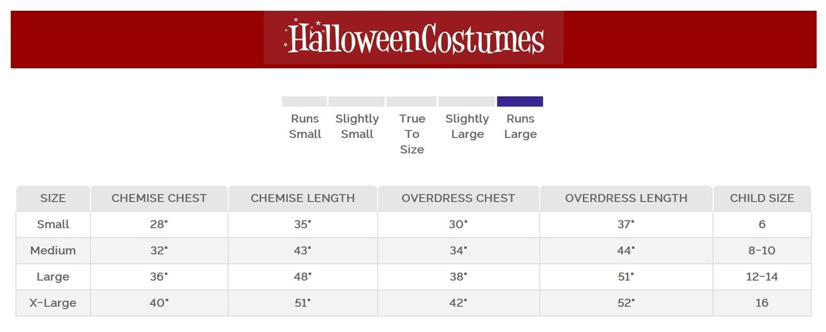The height and width of the screenshot is (332, 826).
Task: Click child size 8-10 cell
Action: (x=762, y=251)
